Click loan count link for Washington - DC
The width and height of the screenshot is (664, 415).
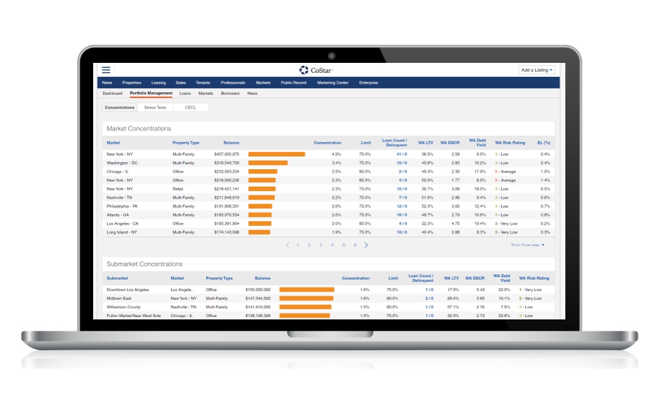pos(401,163)
